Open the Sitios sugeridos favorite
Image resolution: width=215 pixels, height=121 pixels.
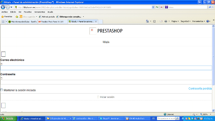28,17
